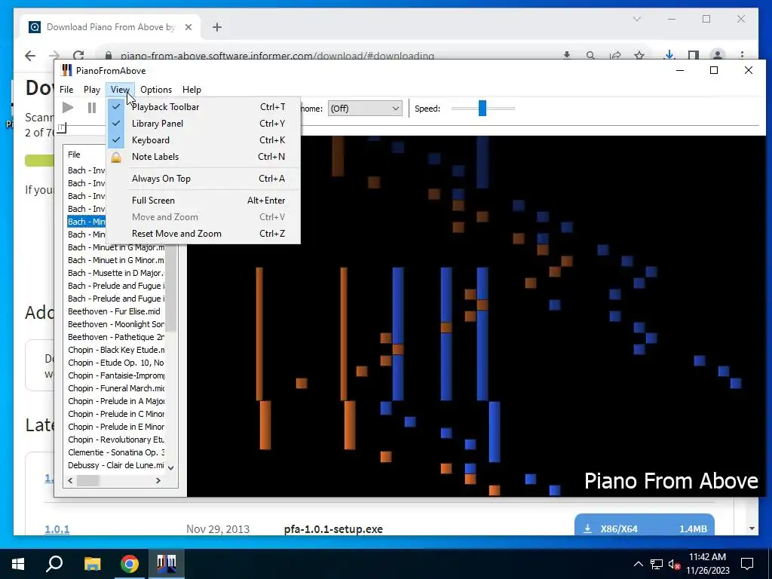The image size is (772, 579).
Task: Toggle Playback Toolbar in View menu
Action: [203, 107]
